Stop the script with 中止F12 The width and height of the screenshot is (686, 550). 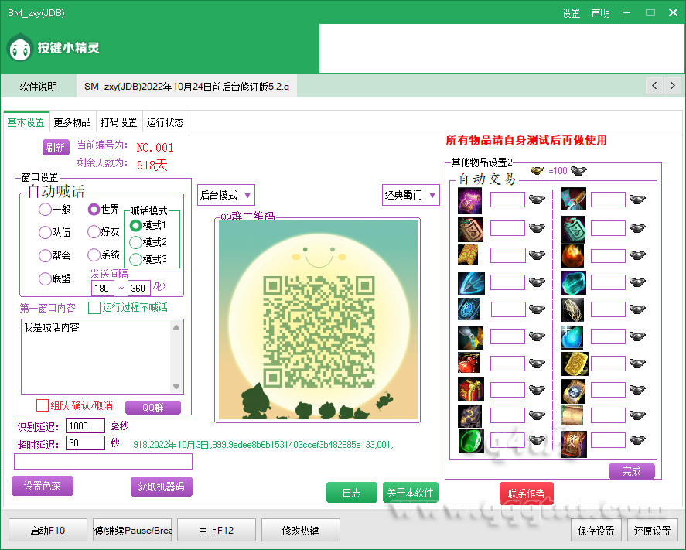coord(217,531)
